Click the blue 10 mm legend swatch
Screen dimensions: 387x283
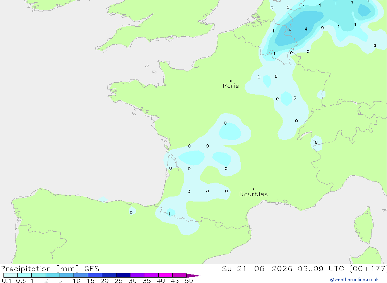[x=81, y=275]
